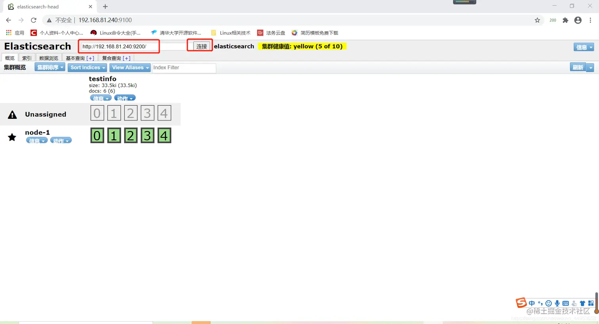Click the 200 extension badge
599x324 pixels.
553,20
